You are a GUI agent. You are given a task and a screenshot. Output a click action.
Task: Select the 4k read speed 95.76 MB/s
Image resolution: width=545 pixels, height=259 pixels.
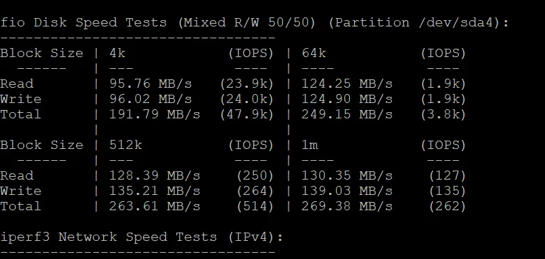coord(151,84)
